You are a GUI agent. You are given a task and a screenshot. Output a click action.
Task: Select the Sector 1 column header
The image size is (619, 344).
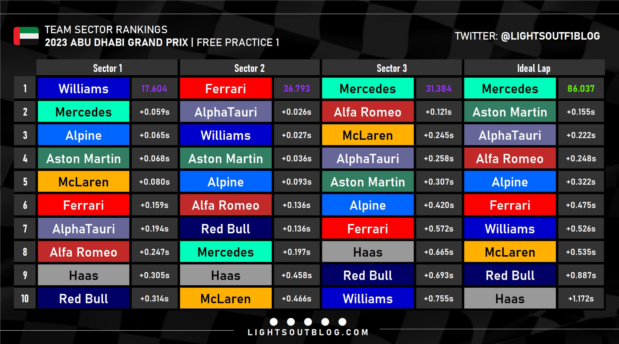[107, 68]
